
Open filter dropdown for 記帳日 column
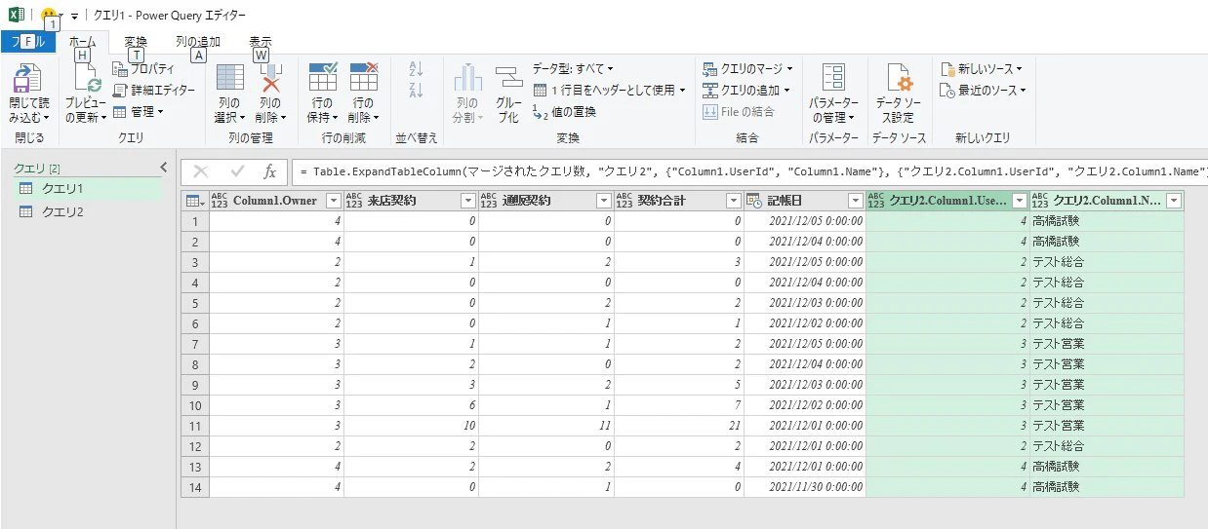pos(855,201)
